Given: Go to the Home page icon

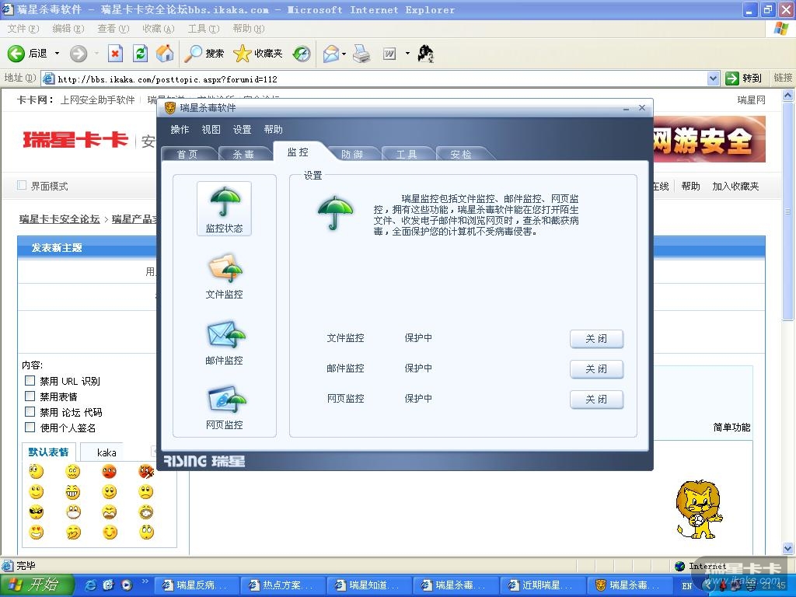Looking at the screenshot, I should (x=165, y=54).
